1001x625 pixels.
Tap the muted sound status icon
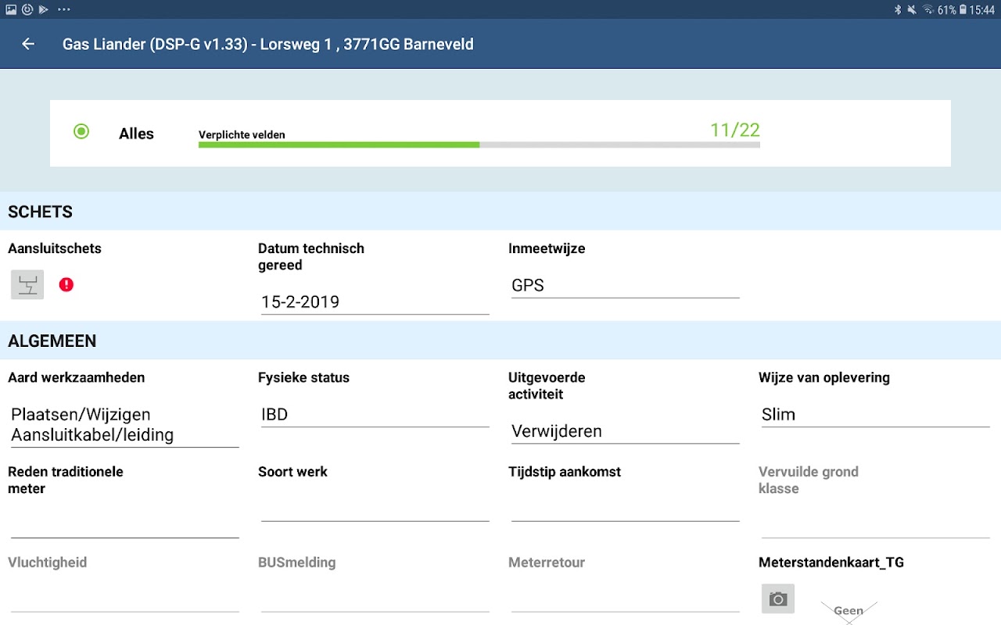(x=913, y=9)
